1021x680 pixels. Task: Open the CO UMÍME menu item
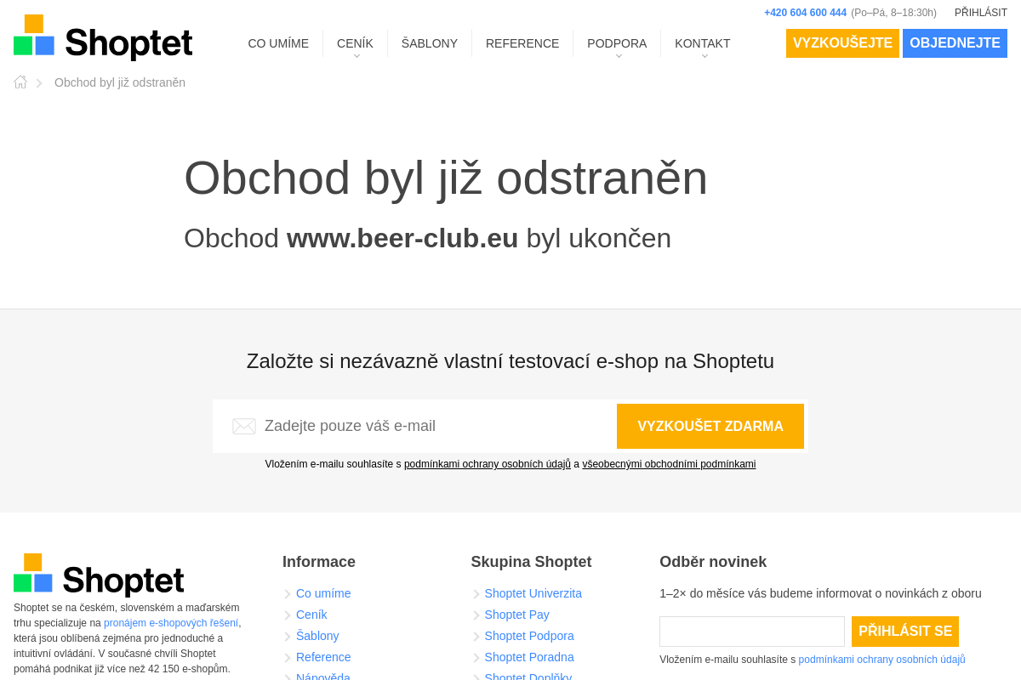point(278,43)
